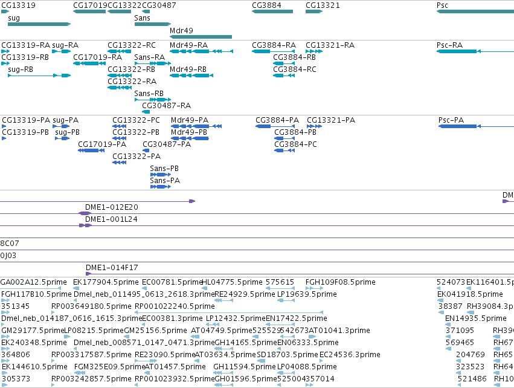Select the CG3884 gene feature
Viewport: 514px width, 388px height.
tap(272, 11)
